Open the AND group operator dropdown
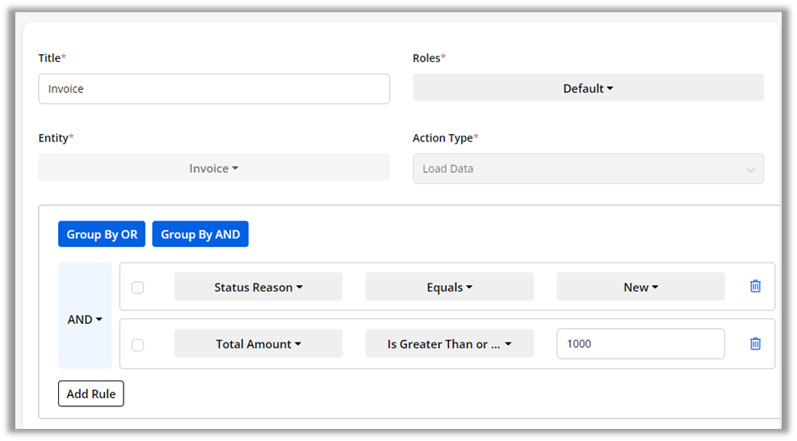 [85, 319]
